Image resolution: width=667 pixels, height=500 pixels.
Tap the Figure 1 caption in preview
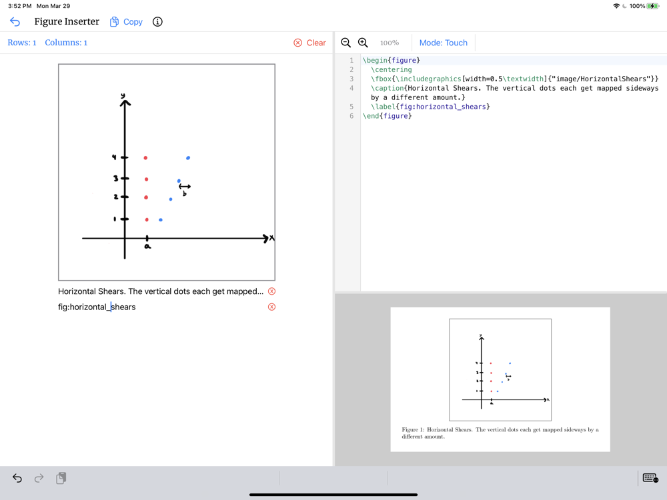[x=500, y=433]
